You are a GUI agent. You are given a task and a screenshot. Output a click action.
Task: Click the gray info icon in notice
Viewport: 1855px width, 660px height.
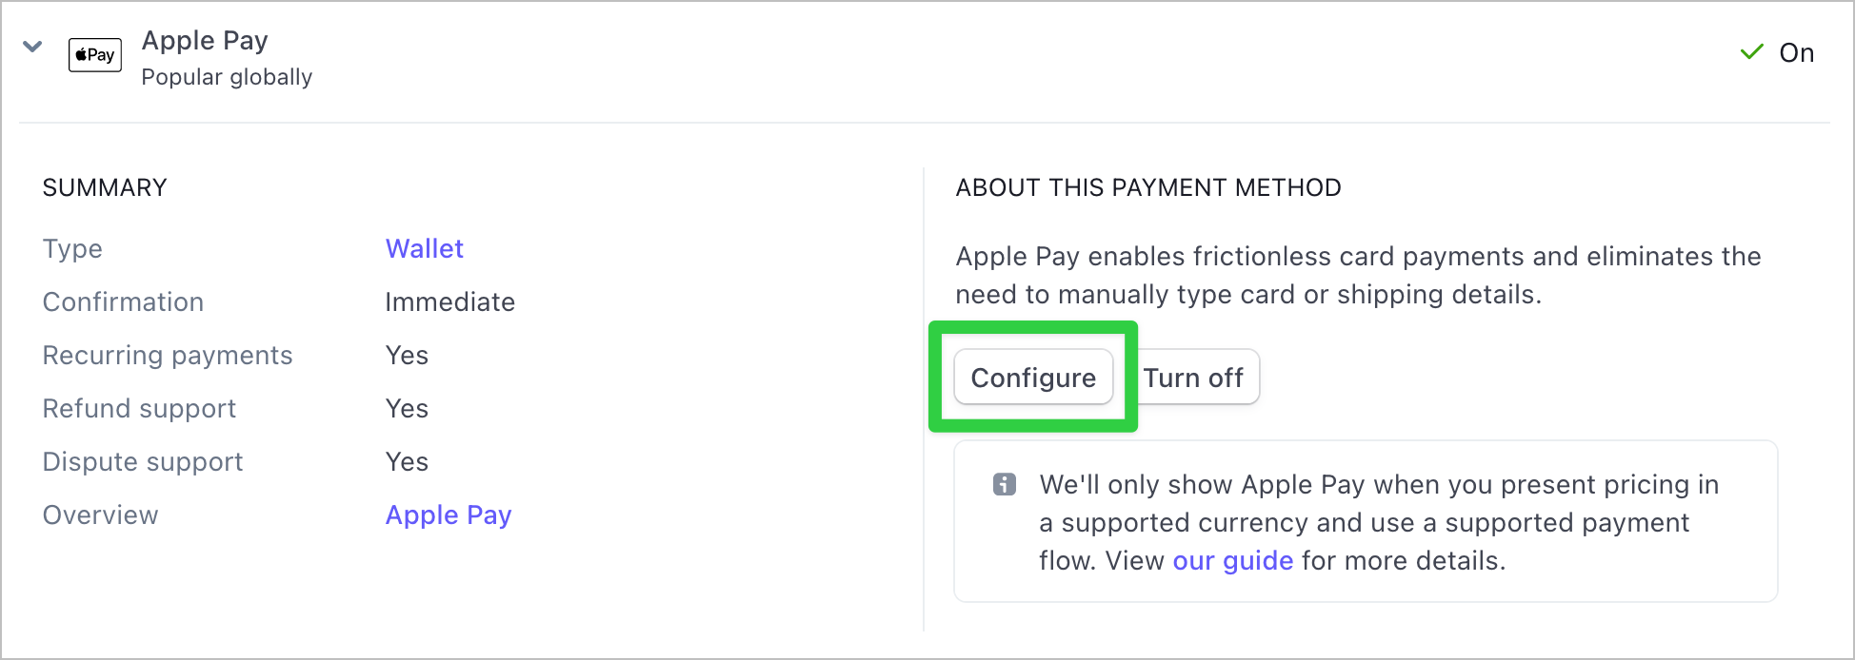coord(1005,484)
